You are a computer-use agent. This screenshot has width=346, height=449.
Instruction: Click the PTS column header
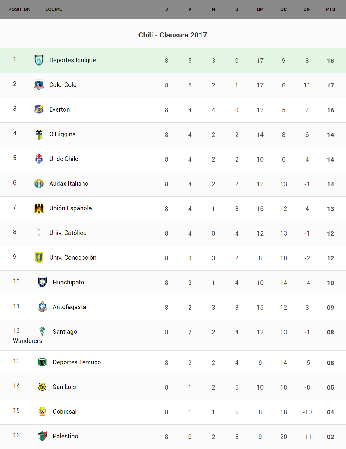[x=330, y=9]
